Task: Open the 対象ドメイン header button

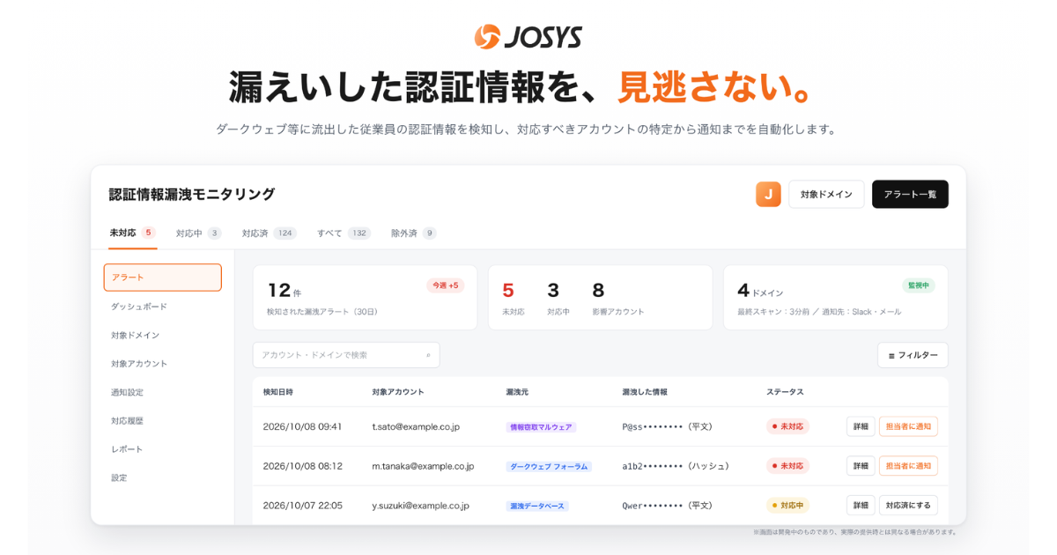Action: (x=826, y=194)
